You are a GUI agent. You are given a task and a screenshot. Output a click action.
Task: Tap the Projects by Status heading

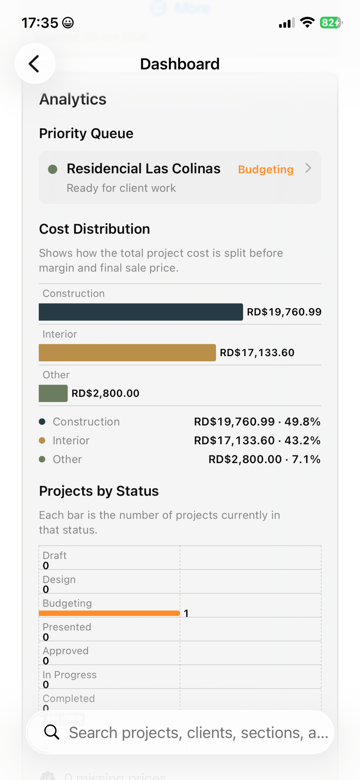click(x=99, y=491)
